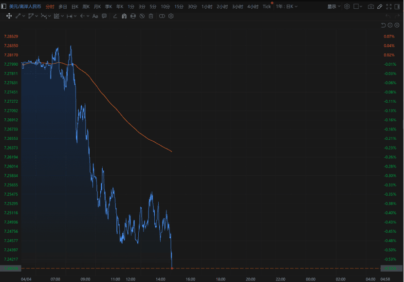404x282 pixels.
Task: Select the Tick chart mode
Action: click(x=267, y=6)
